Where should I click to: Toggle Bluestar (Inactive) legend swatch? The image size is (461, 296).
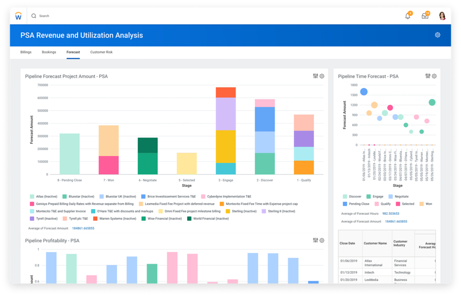click(x=65, y=197)
